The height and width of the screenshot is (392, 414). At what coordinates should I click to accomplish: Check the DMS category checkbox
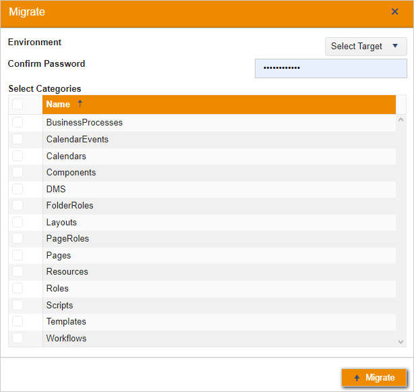[18, 189]
